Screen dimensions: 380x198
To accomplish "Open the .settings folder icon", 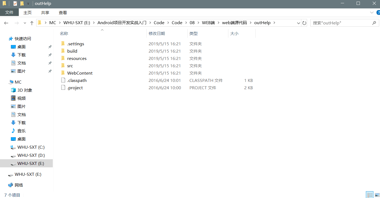I will point(63,44).
